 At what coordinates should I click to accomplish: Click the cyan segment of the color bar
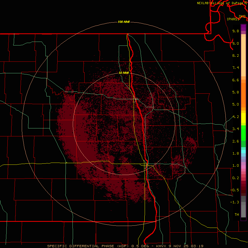tap(243, 152)
